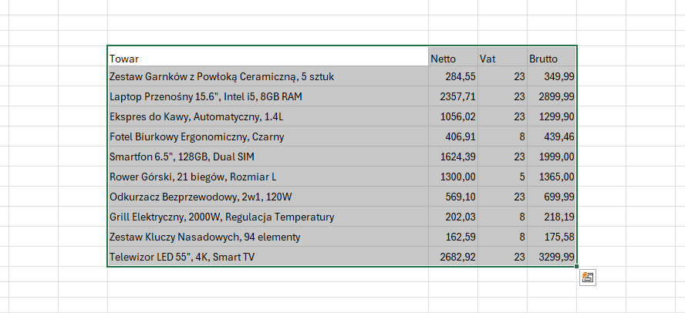Viewport: 685px width, 313px height.
Task: Click the Grill Elektryczny product cell
Action: pyautogui.click(x=268, y=217)
